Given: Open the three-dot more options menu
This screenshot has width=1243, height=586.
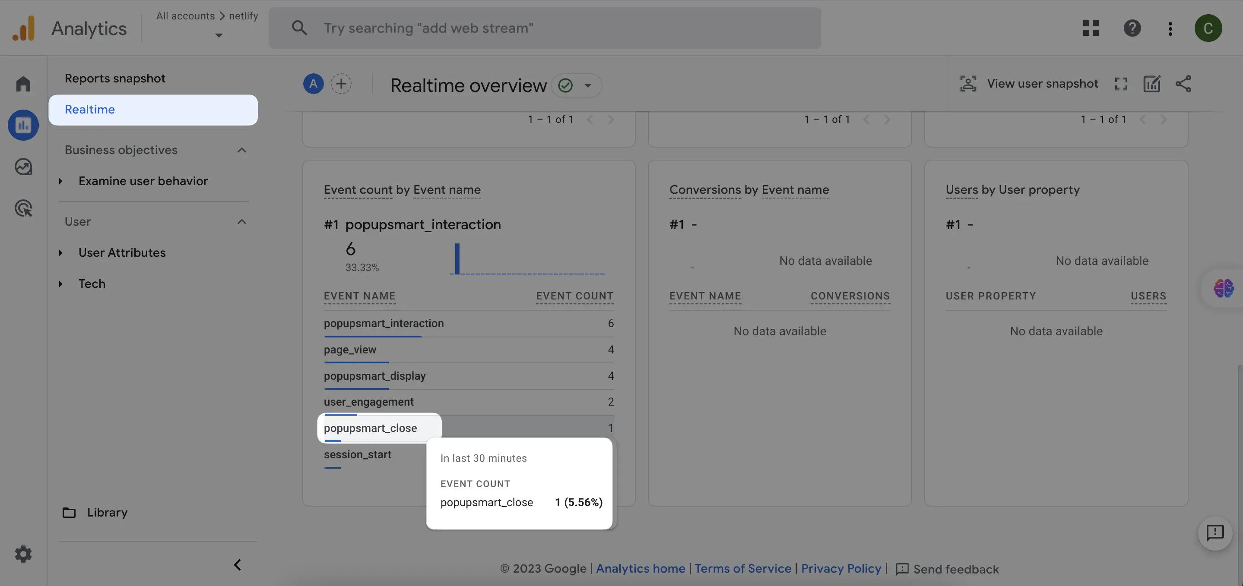Looking at the screenshot, I should click(1170, 28).
